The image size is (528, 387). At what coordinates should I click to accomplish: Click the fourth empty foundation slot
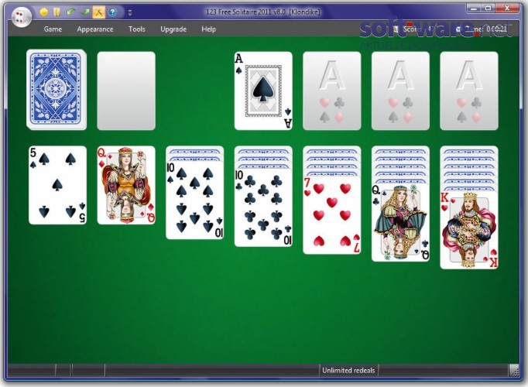tap(469, 91)
